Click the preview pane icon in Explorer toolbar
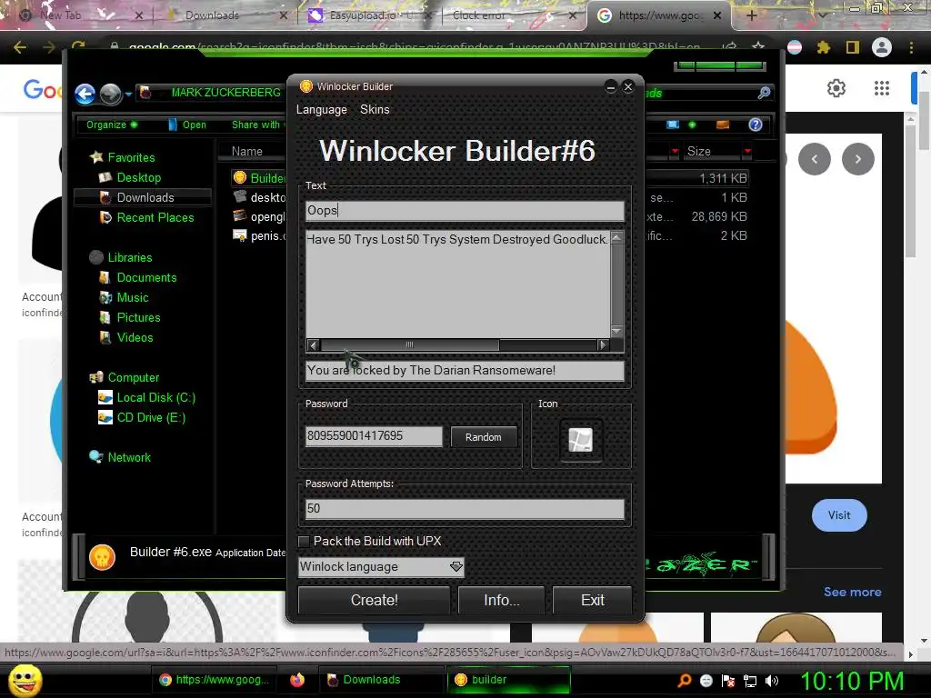931x698 pixels. [x=723, y=125]
